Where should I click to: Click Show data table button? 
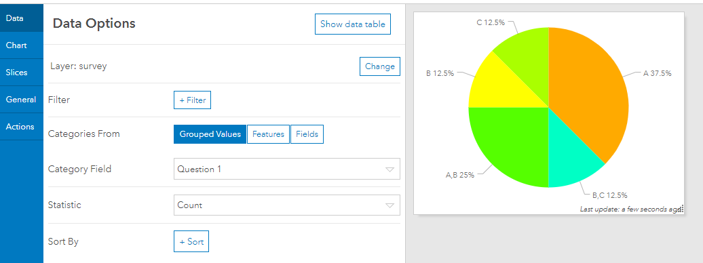point(353,24)
